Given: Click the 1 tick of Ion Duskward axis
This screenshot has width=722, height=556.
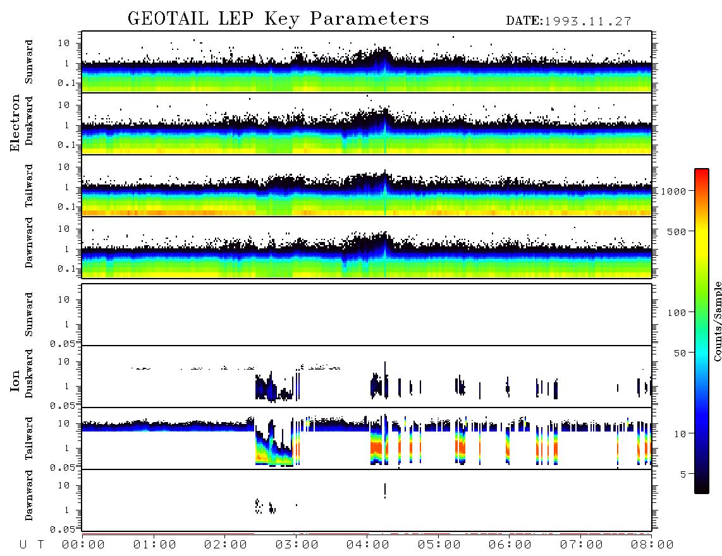Looking at the screenshot, I should point(67,386).
